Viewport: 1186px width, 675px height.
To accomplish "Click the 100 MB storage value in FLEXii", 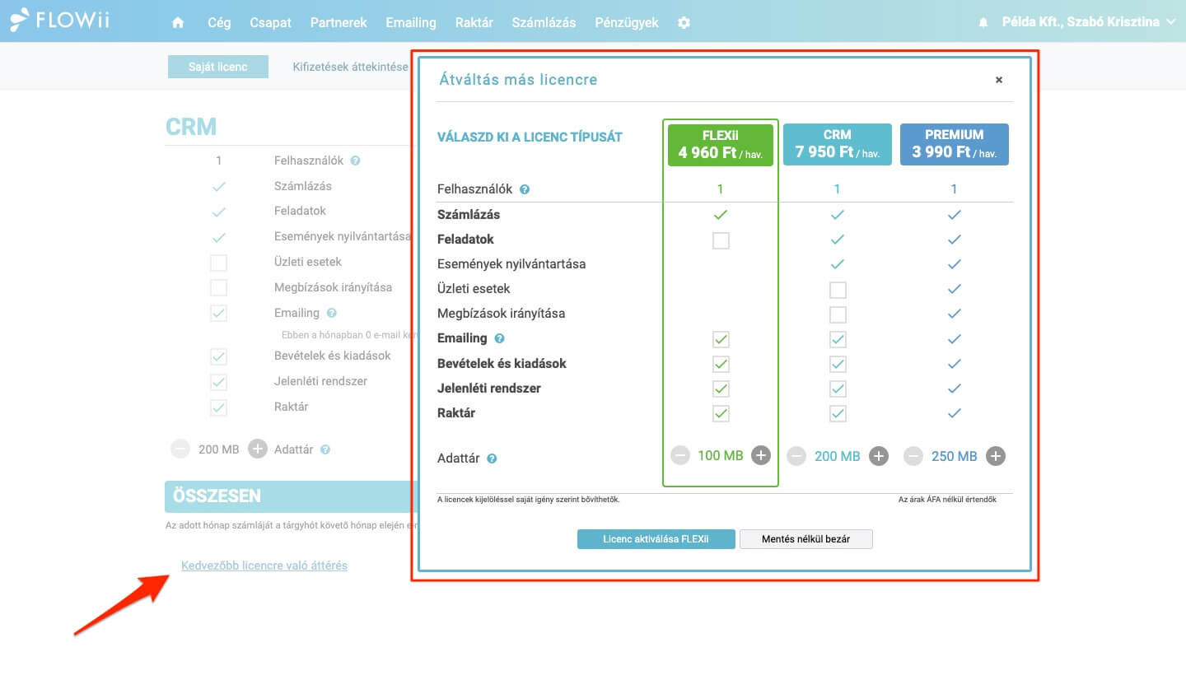I will (x=721, y=455).
